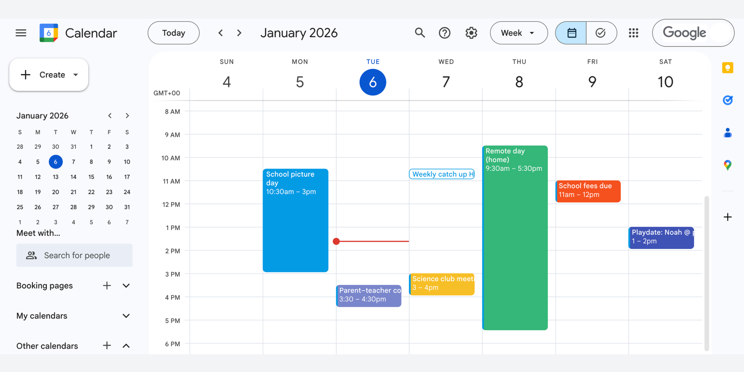Toggle the main menu sidebar

tap(21, 33)
